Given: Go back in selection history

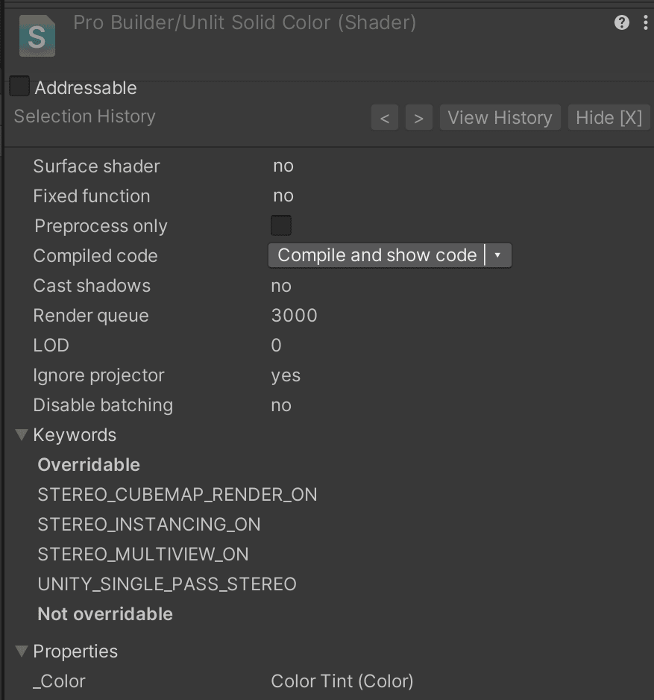Looking at the screenshot, I should pyautogui.click(x=385, y=118).
